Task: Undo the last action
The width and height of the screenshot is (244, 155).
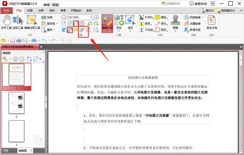Action: (44, 41)
